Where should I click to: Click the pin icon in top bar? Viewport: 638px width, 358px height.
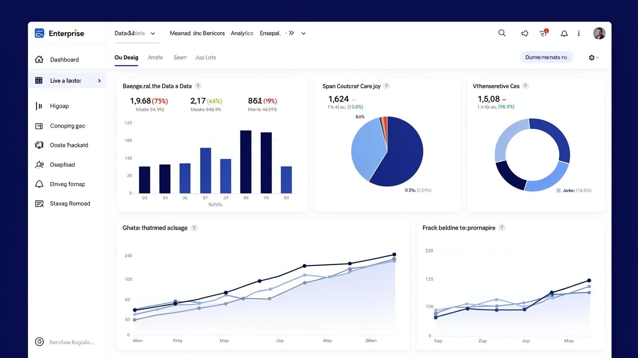pos(525,33)
